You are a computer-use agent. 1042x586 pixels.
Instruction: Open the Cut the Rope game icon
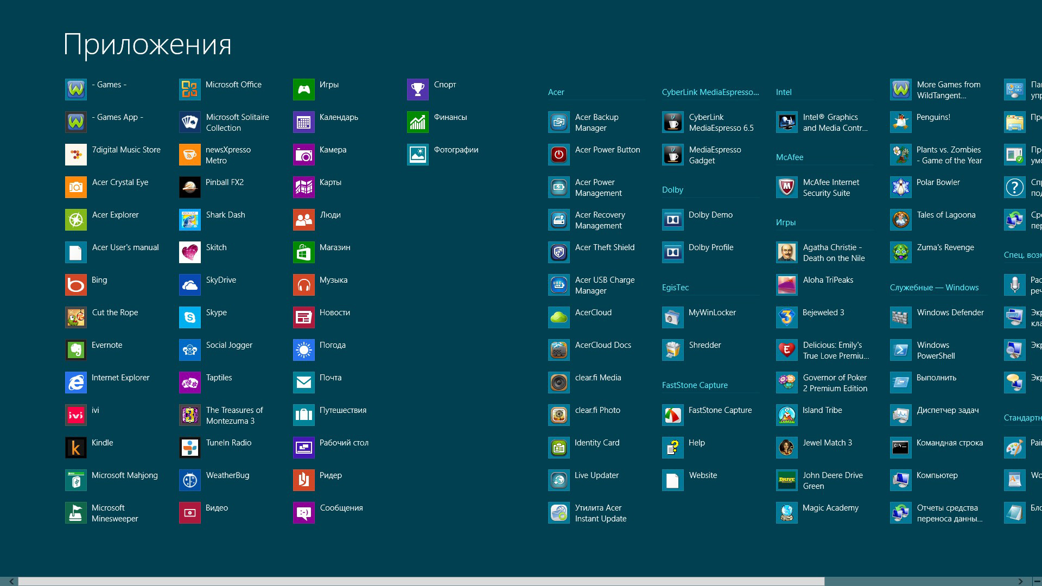(76, 317)
